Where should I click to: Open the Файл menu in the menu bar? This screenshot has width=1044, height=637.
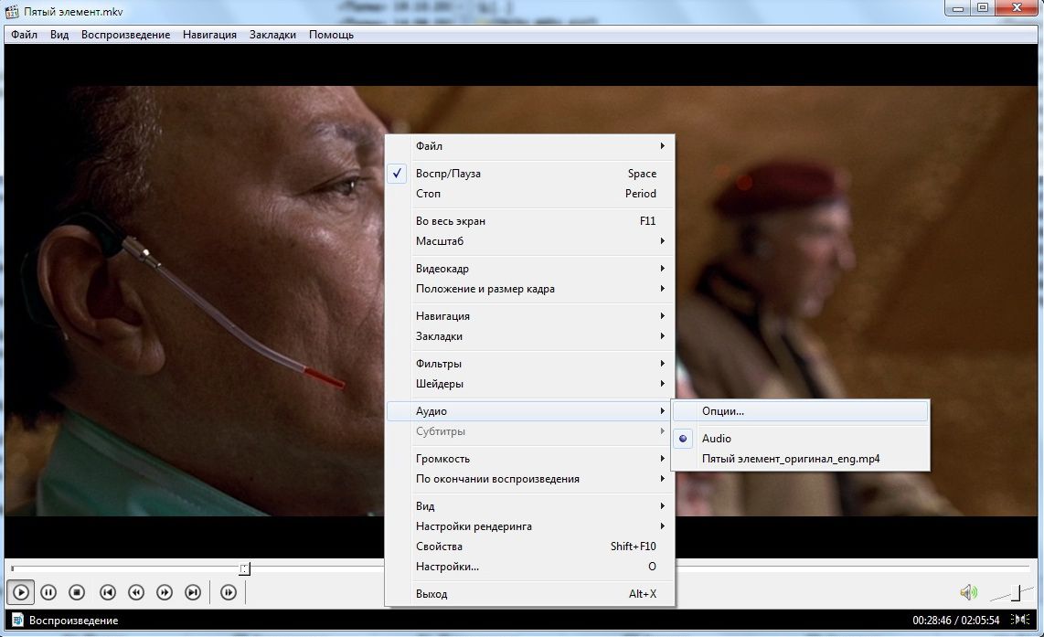tap(24, 35)
